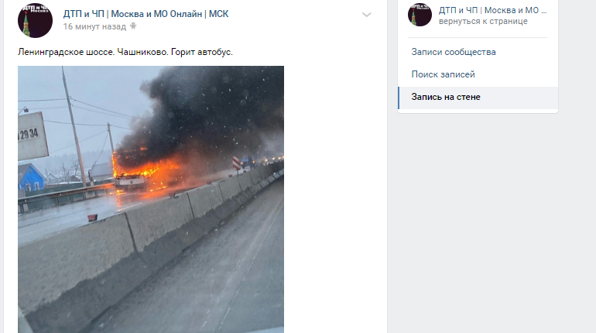Viewport: 596px width, 333px height.
Task: Click the "16 минут назад" timestamp
Action: (x=94, y=26)
